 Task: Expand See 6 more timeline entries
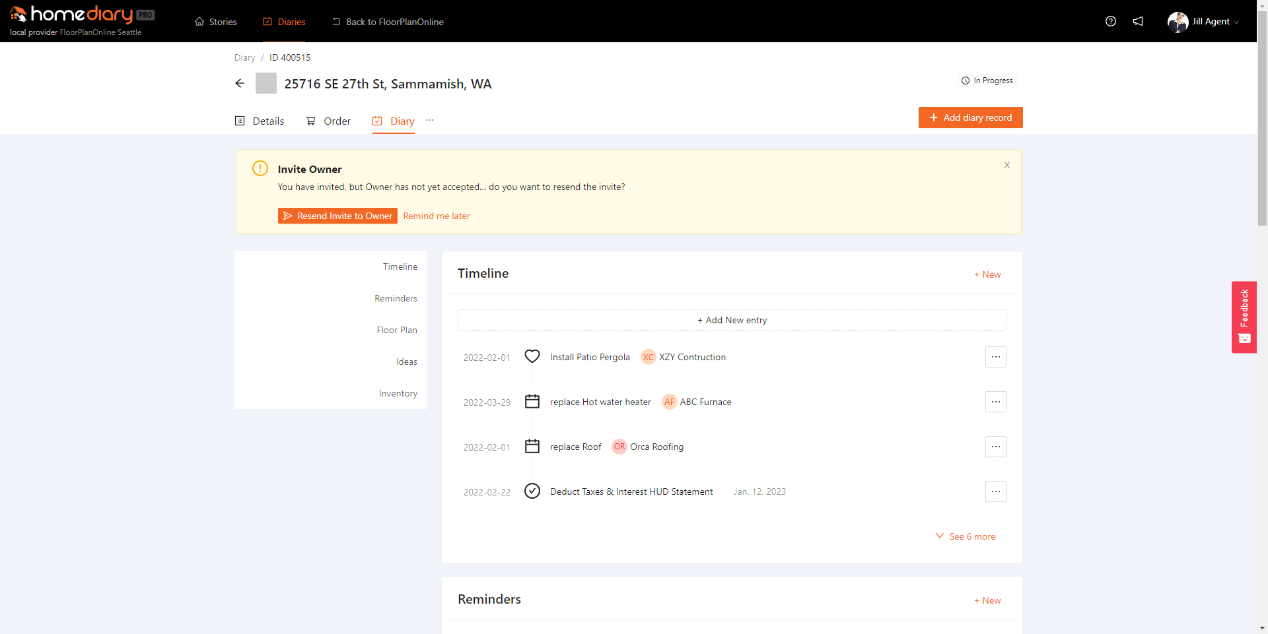click(966, 536)
